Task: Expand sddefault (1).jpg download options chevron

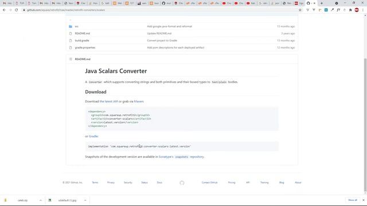Action: pos(85,200)
